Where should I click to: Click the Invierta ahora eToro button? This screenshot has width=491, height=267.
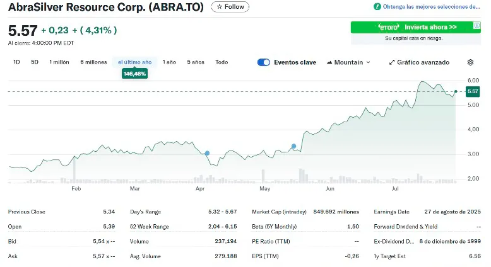417,27
